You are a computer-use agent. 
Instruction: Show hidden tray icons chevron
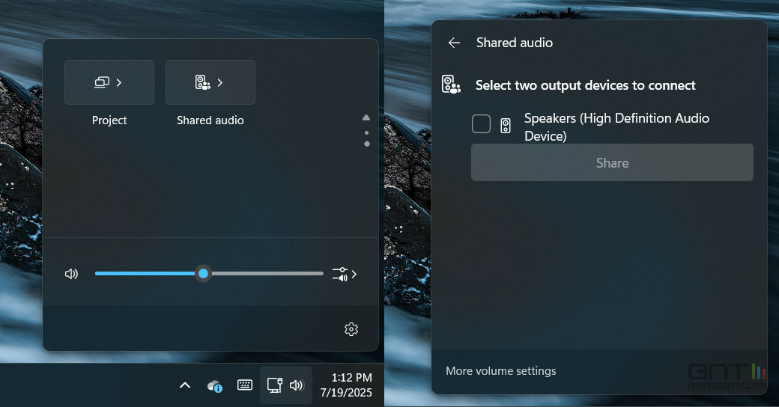point(185,385)
